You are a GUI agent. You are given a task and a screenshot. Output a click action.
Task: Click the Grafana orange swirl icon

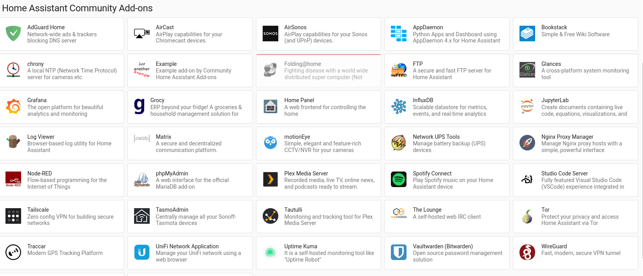coord(13,107)
